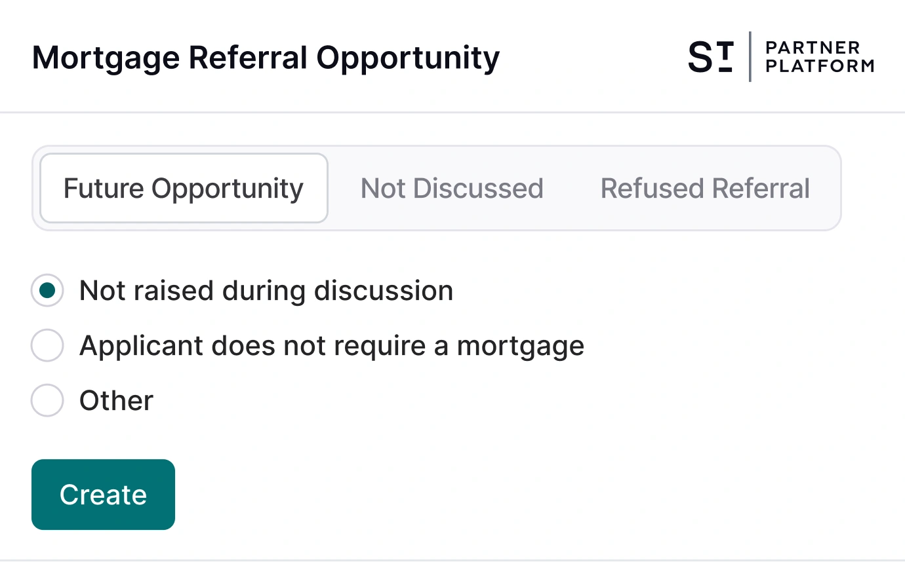This screenshot has height=562, width=905.
Task: Select the Future Opportunity tab
Action: coord(183,188)
